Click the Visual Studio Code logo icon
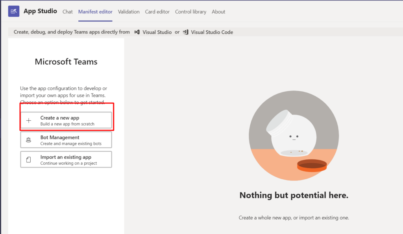The width and height of the screenshot is (403, 234). (x=185, y=32)
